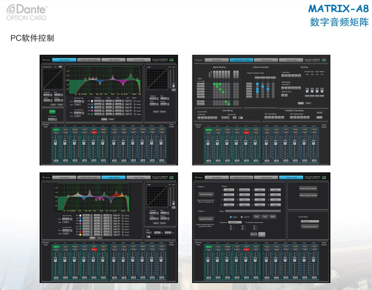
Task: Open EQ4 Type Peak dropdown in Input Channel window
Action: tap(128, 111)
